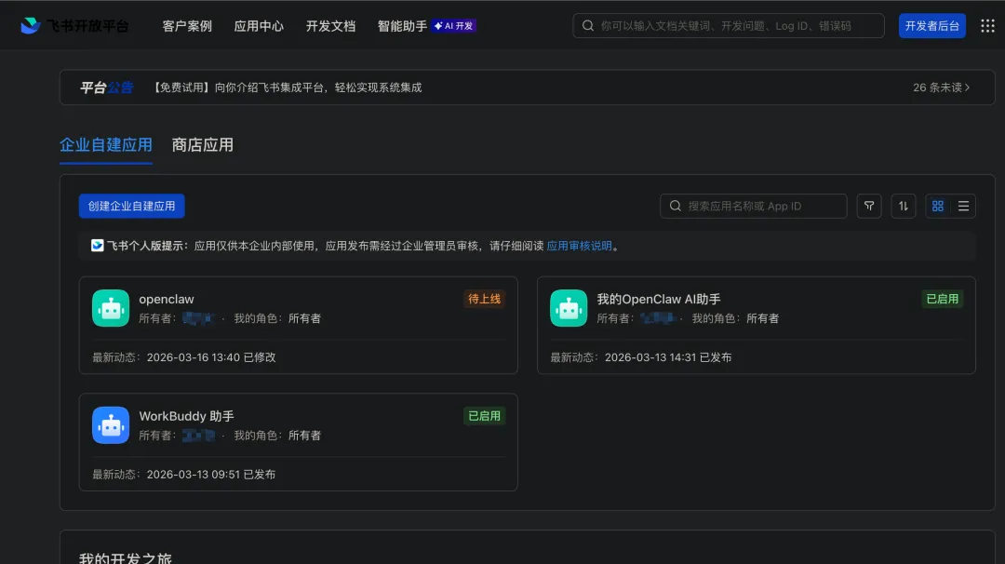1005x564 pixels.
Task: Expand the 26 条未读 announcements
Action: tap(942, 87)
